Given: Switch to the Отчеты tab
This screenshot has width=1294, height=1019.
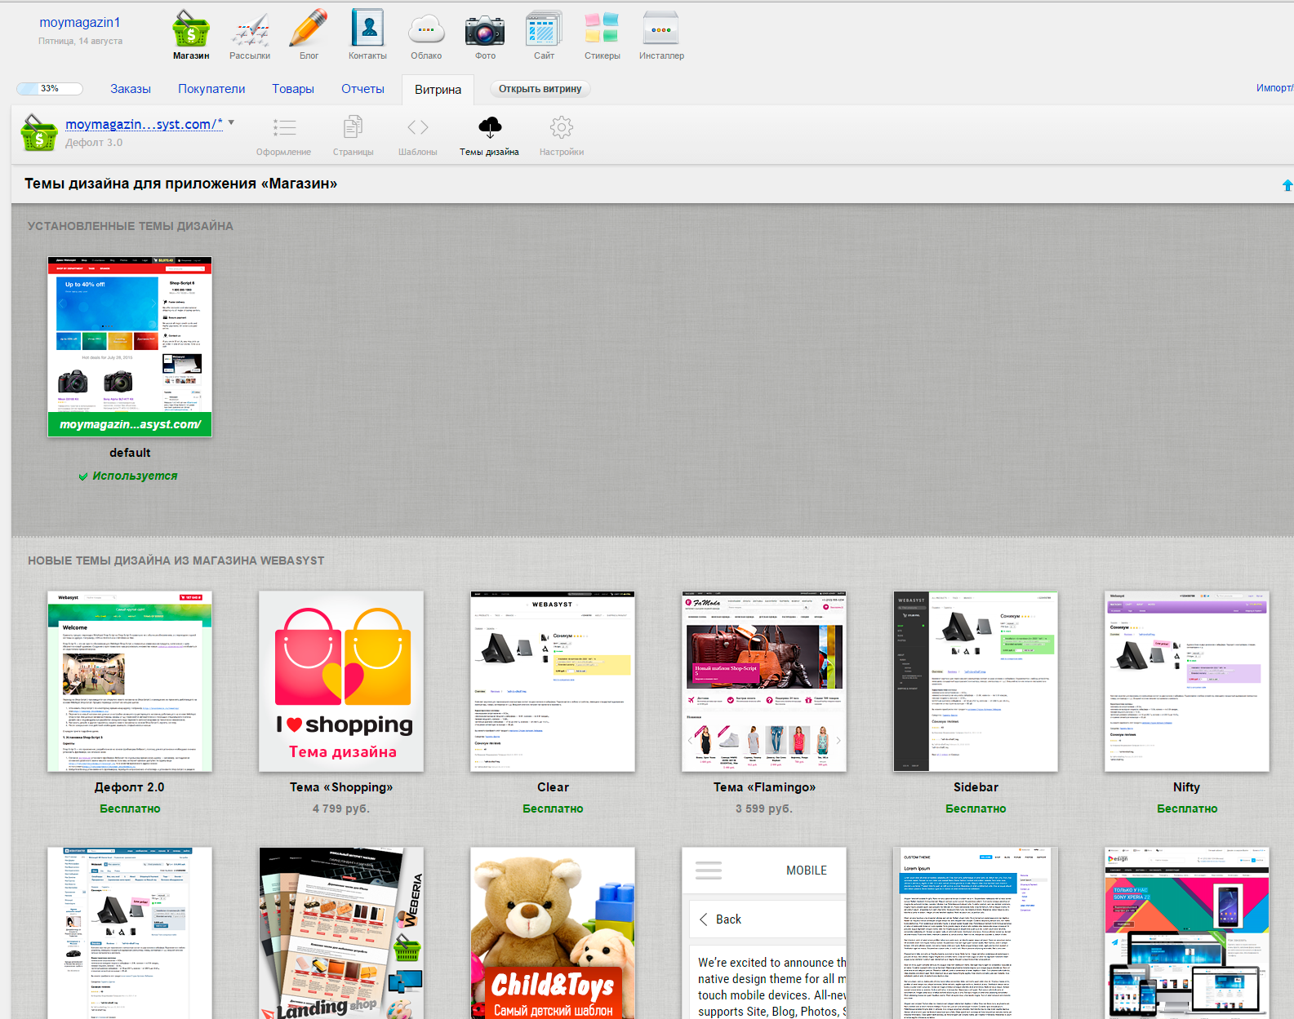Looking at the screenshot, I should click(x=362, y=89).
